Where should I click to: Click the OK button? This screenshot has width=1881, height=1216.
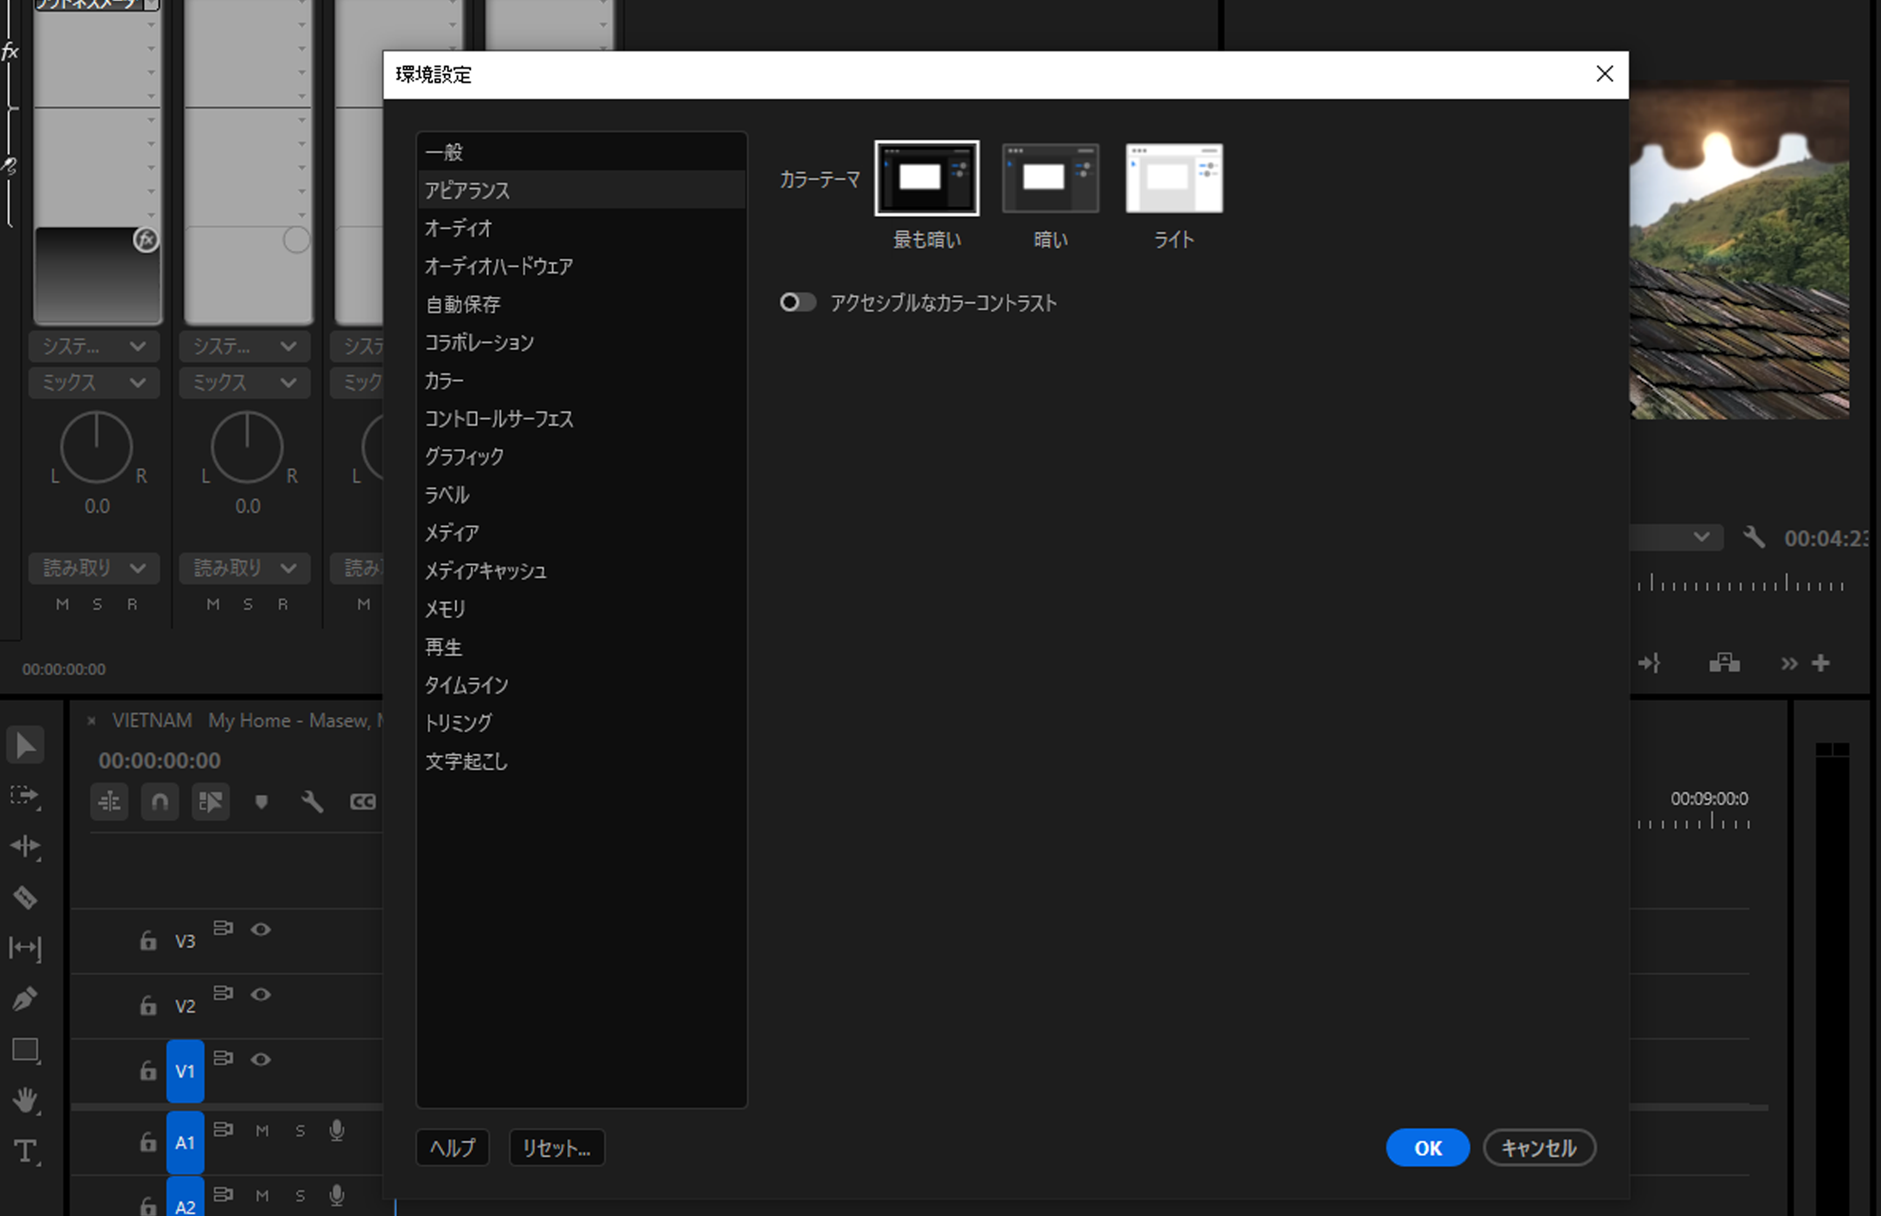1427,1147
